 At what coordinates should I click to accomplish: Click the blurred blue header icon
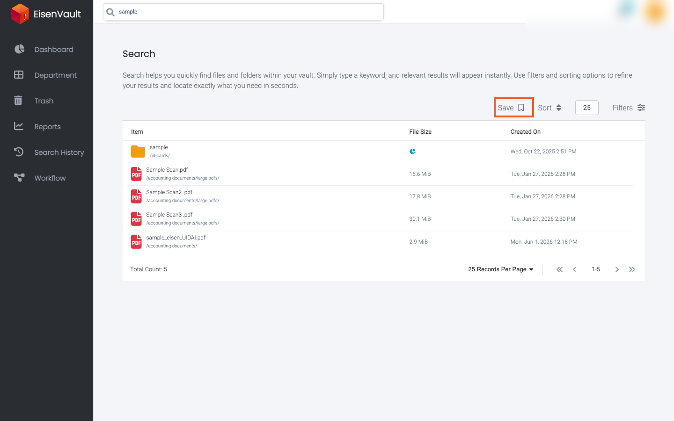click(626, 8)
